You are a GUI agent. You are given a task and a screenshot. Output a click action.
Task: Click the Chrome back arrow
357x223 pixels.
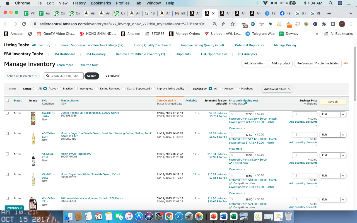(x=6, y=24)
